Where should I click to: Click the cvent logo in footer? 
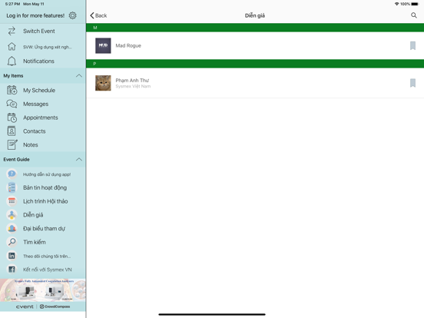tap(25, 306)
